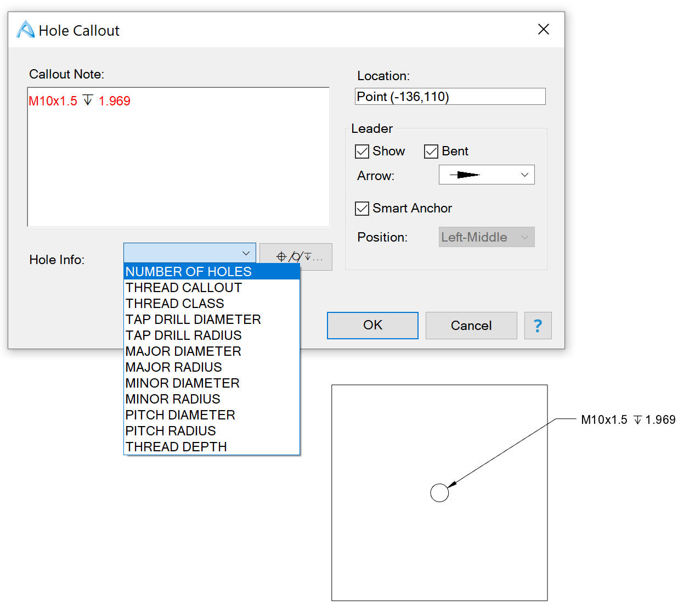
Task: Click the hole circle in the drawing
Action: pos(439,493)
